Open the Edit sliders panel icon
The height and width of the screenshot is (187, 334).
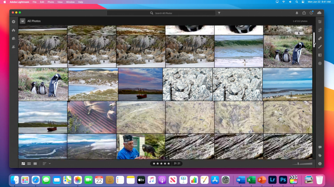320,22
